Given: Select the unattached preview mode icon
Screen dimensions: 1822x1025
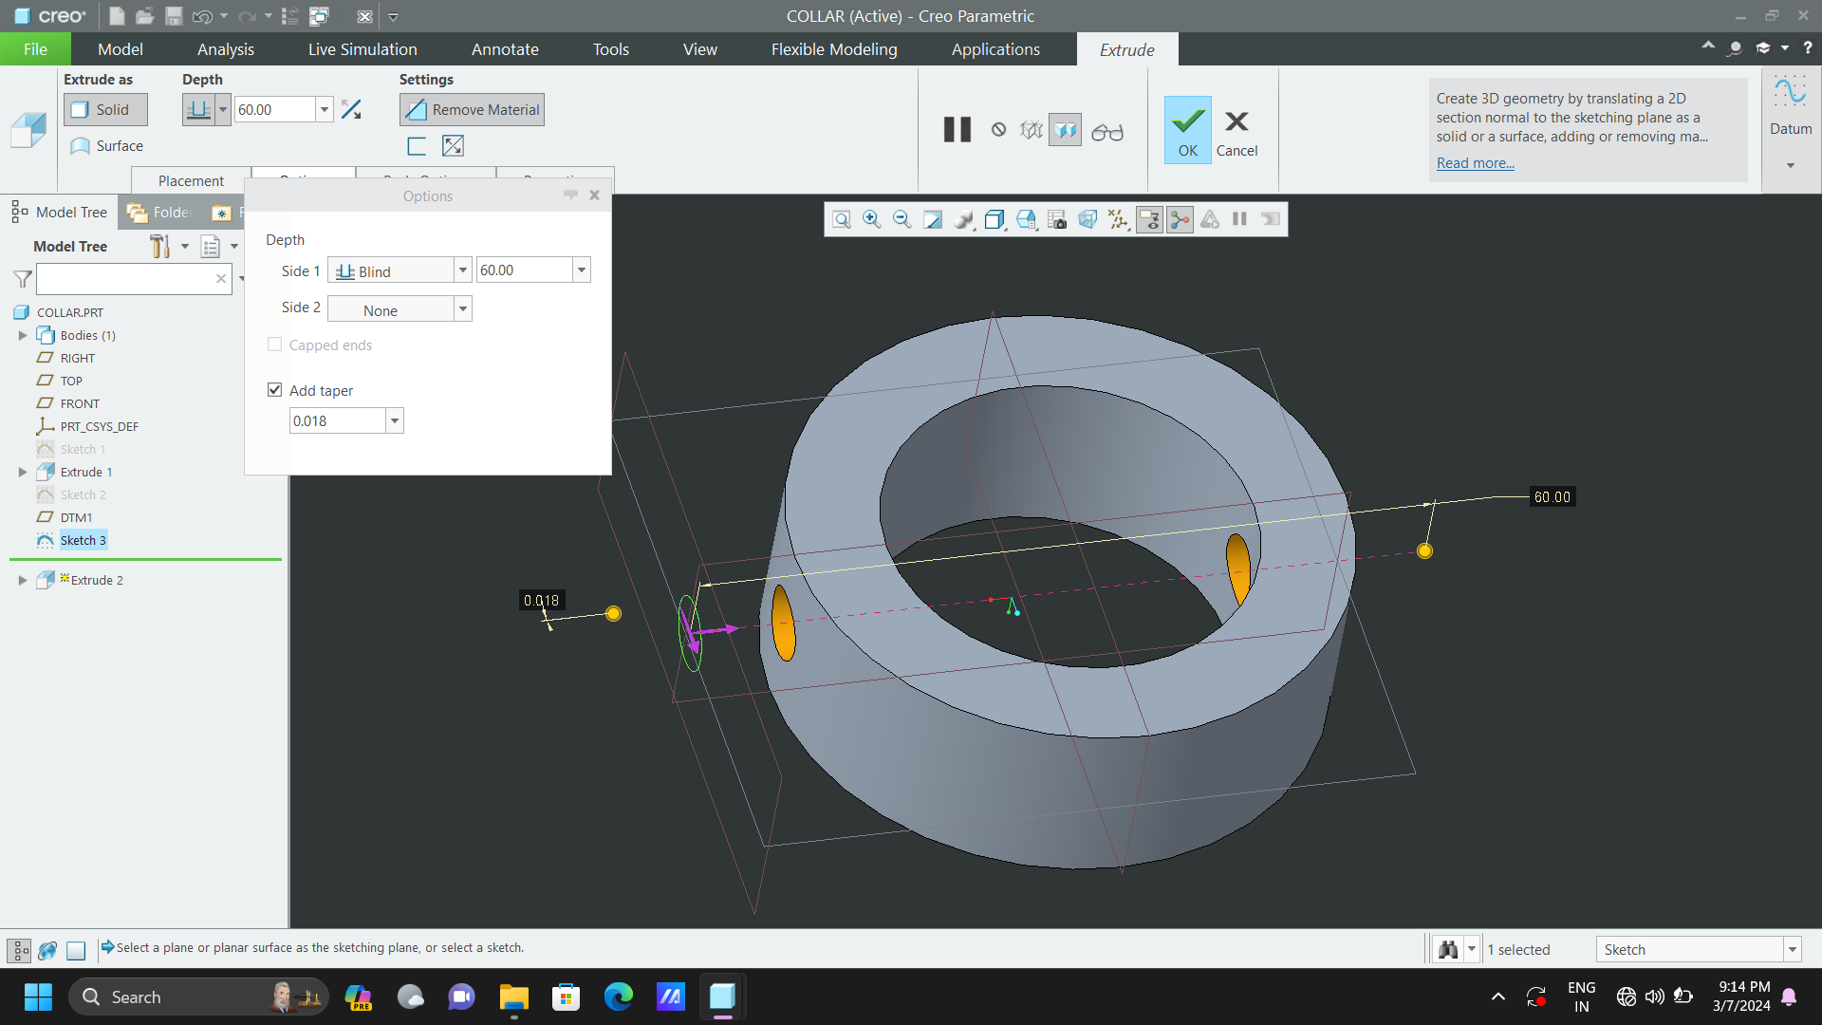Looking at the screenshot, I should [x=1032, y=130].
